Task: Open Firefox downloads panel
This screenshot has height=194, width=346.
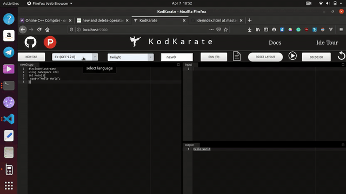Action: coord(250,30)
